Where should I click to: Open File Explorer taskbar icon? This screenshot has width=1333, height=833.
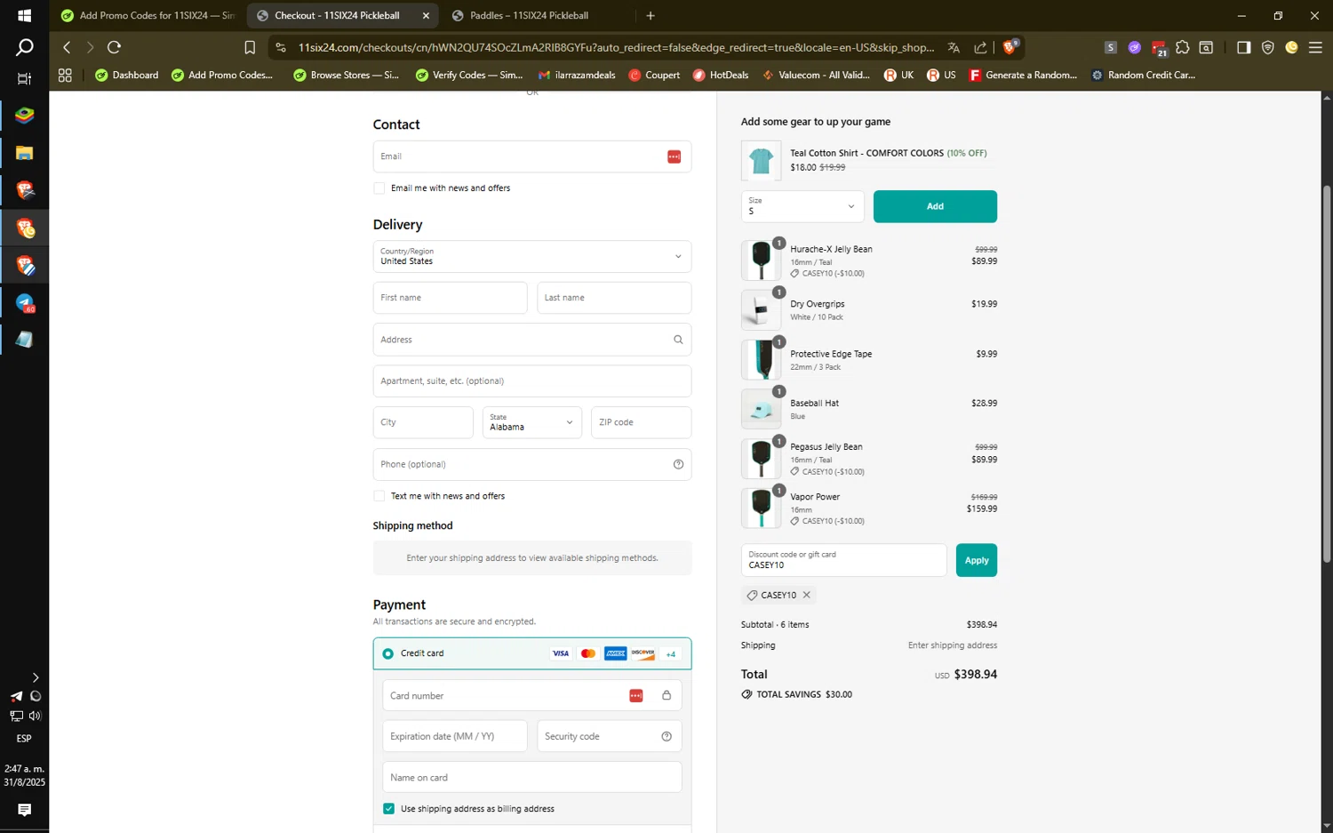25,153
